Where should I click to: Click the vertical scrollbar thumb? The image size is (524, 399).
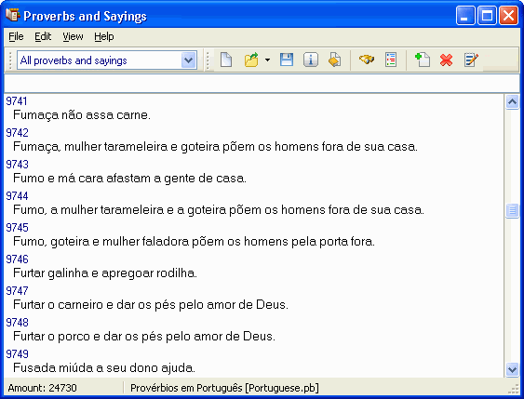pyautogui.click(x=512, y=211)
